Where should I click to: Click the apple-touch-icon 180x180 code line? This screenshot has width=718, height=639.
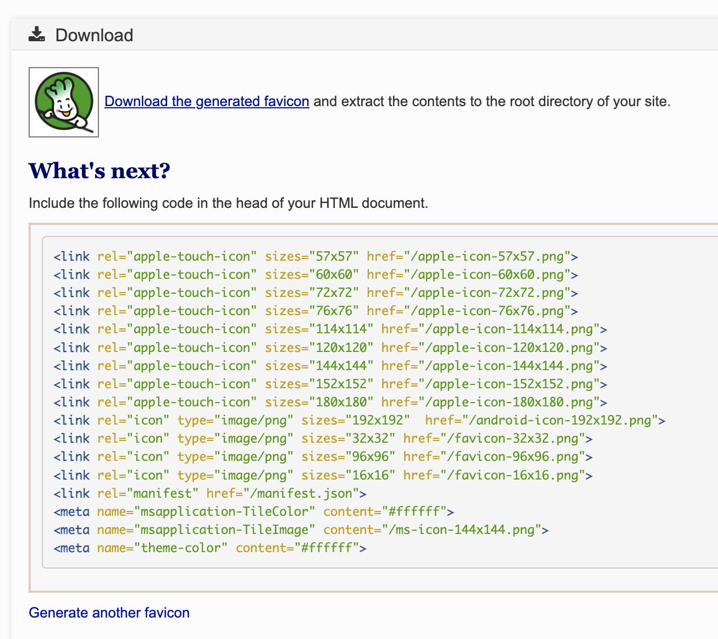pos(330,402)
